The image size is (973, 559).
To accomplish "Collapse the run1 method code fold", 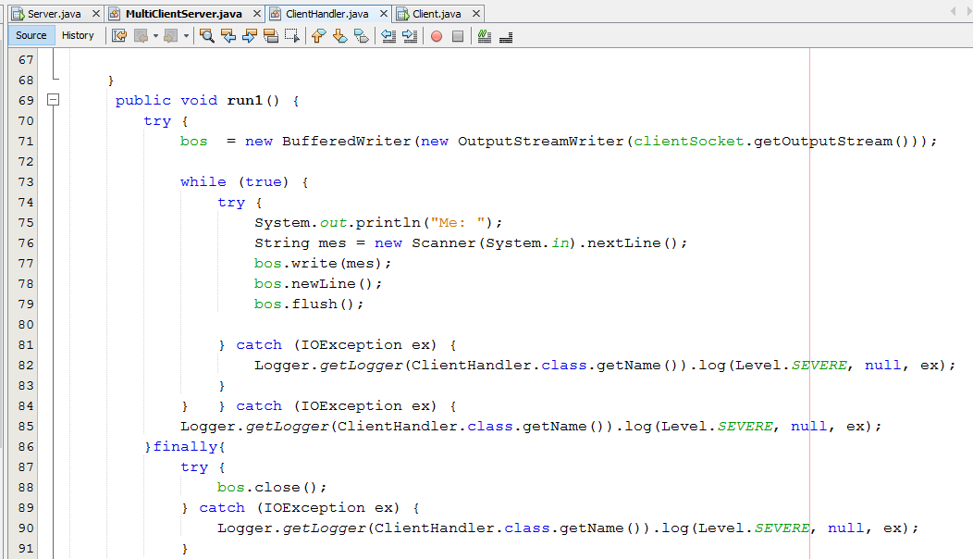I will pyautogui.click(x=54, y=100).
